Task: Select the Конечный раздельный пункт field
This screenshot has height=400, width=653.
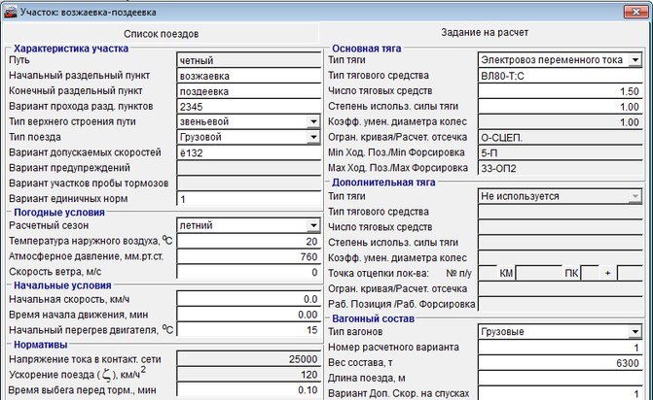Action: [248, 90]
